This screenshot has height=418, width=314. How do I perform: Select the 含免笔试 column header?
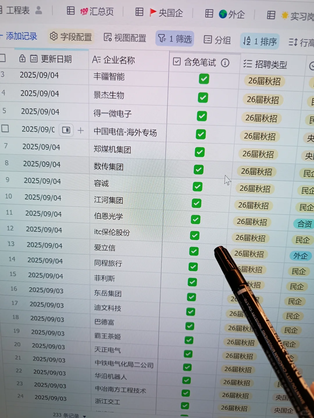point(204,62)
